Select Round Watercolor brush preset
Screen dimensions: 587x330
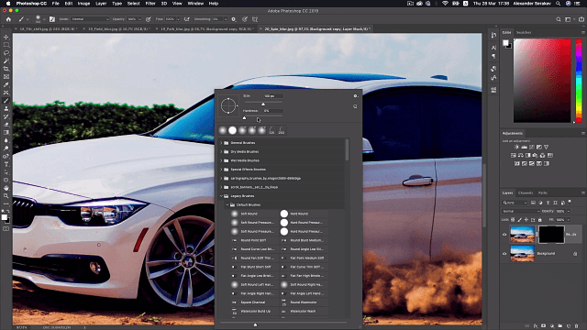click(x=305, y=302)
